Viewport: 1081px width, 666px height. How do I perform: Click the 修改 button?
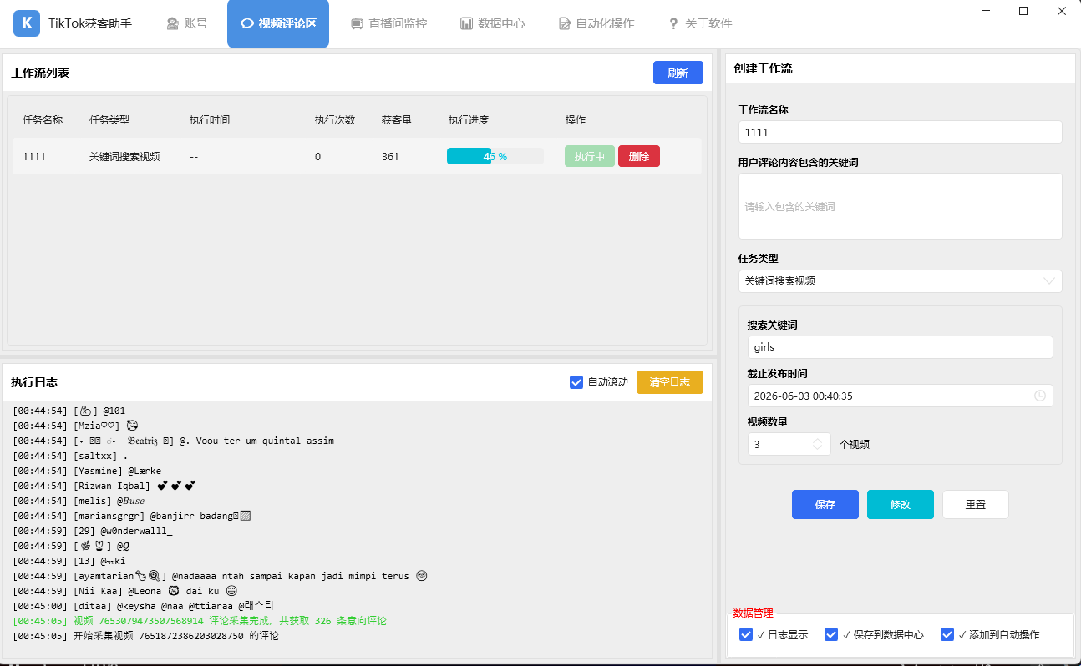[x=900, y=504]
